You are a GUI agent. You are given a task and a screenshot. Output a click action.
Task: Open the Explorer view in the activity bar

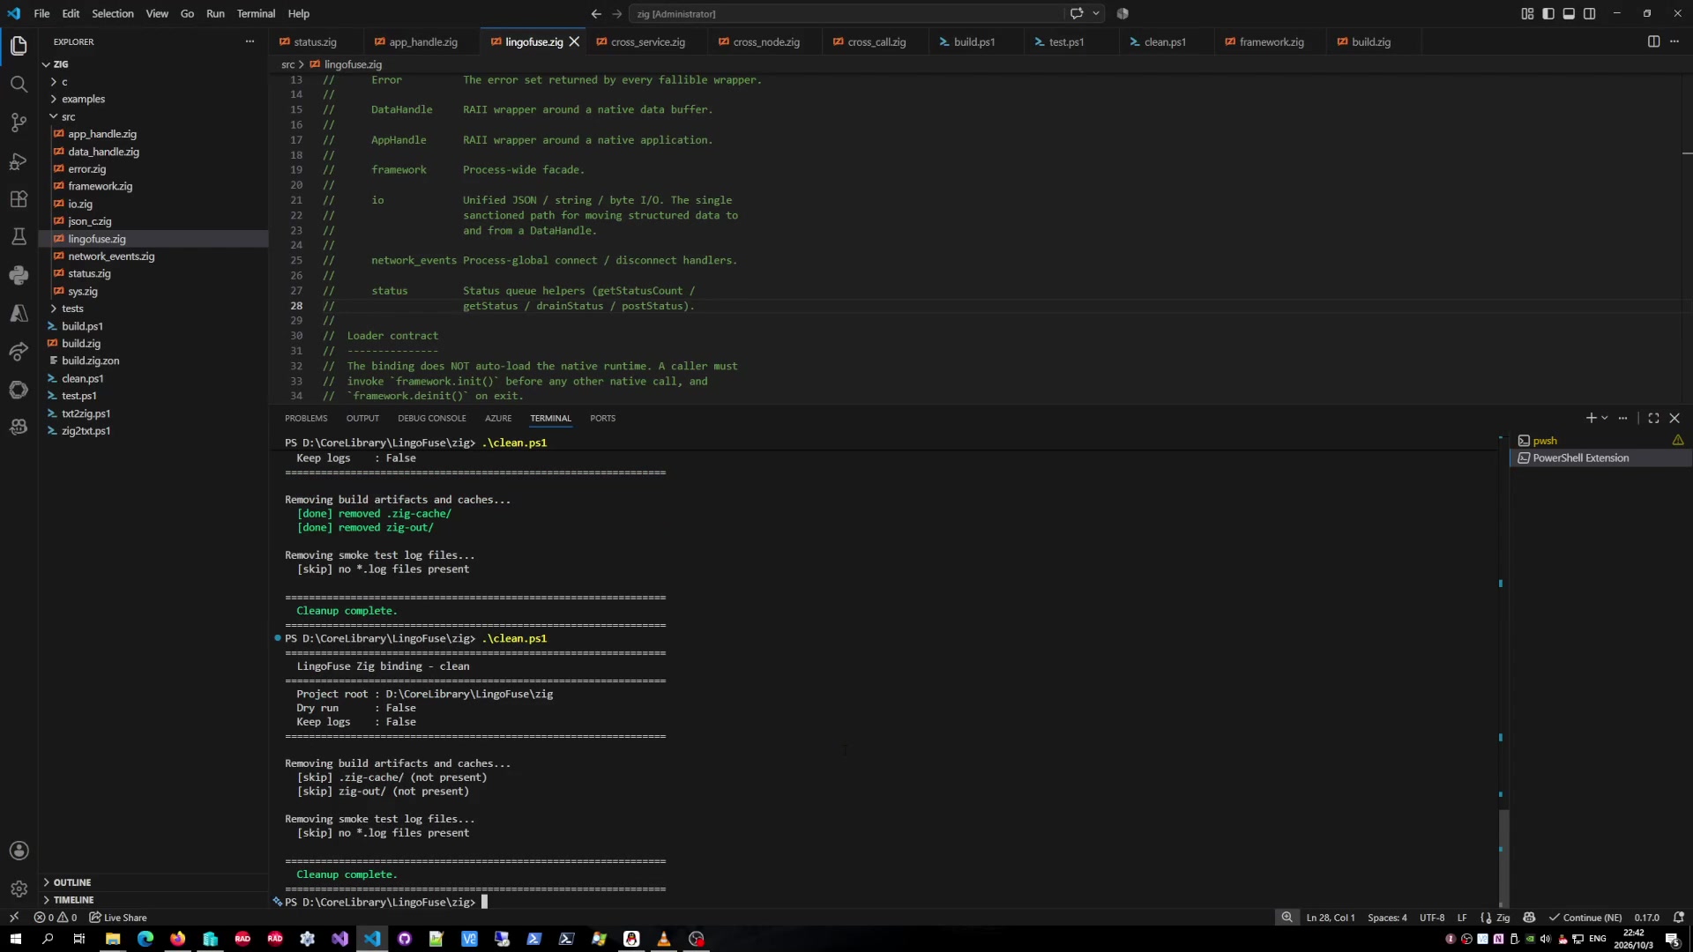19,46
